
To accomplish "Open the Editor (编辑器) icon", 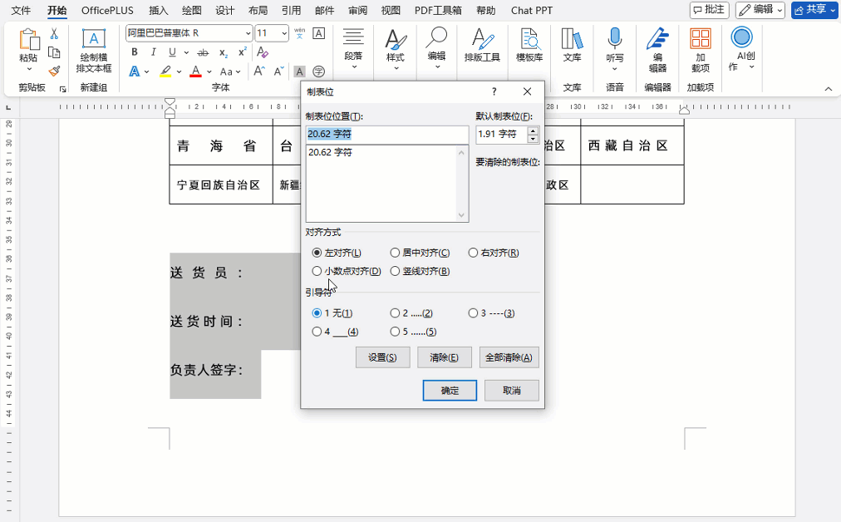I will 657,38.
